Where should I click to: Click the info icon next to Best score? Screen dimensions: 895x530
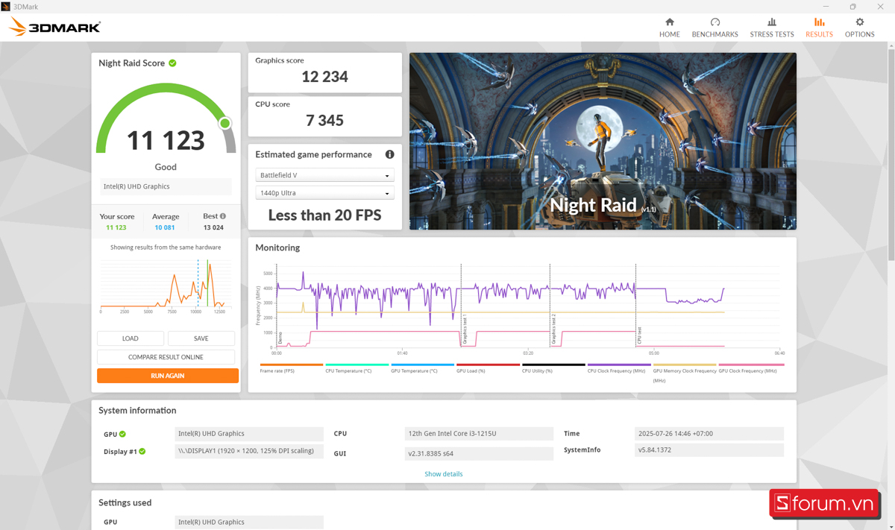coord(223,216)
